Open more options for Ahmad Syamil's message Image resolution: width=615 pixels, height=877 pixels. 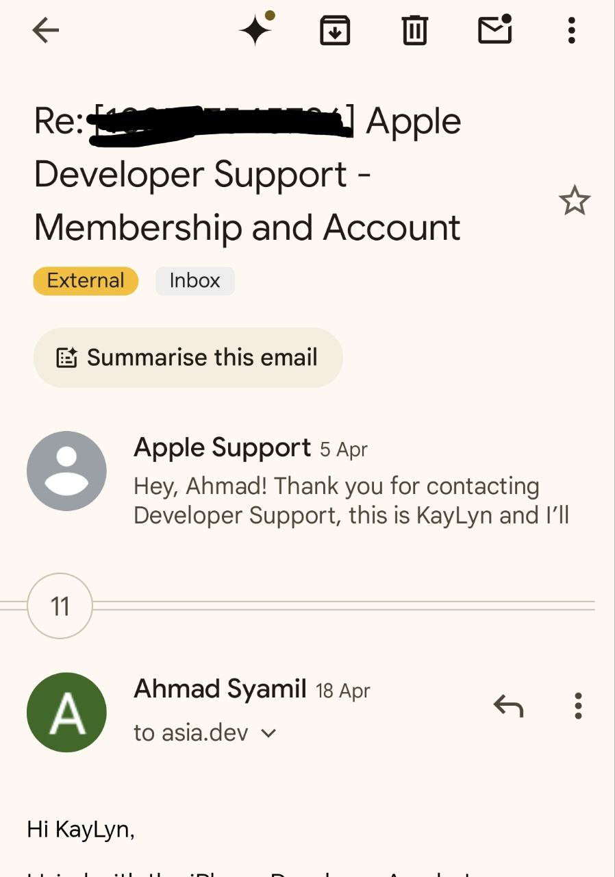pos(578,706)
